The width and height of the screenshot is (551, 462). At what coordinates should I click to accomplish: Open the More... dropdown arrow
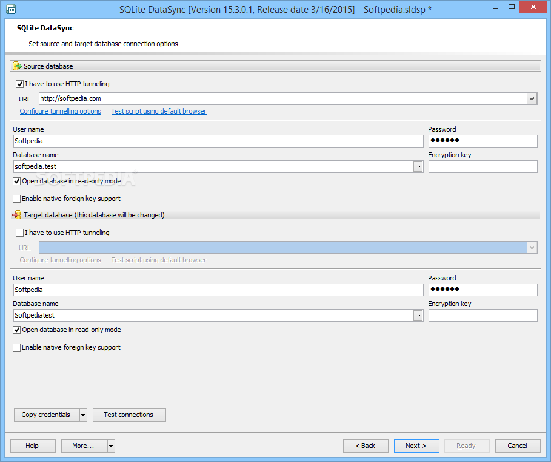pyautogui.click(x=111, y=446)
